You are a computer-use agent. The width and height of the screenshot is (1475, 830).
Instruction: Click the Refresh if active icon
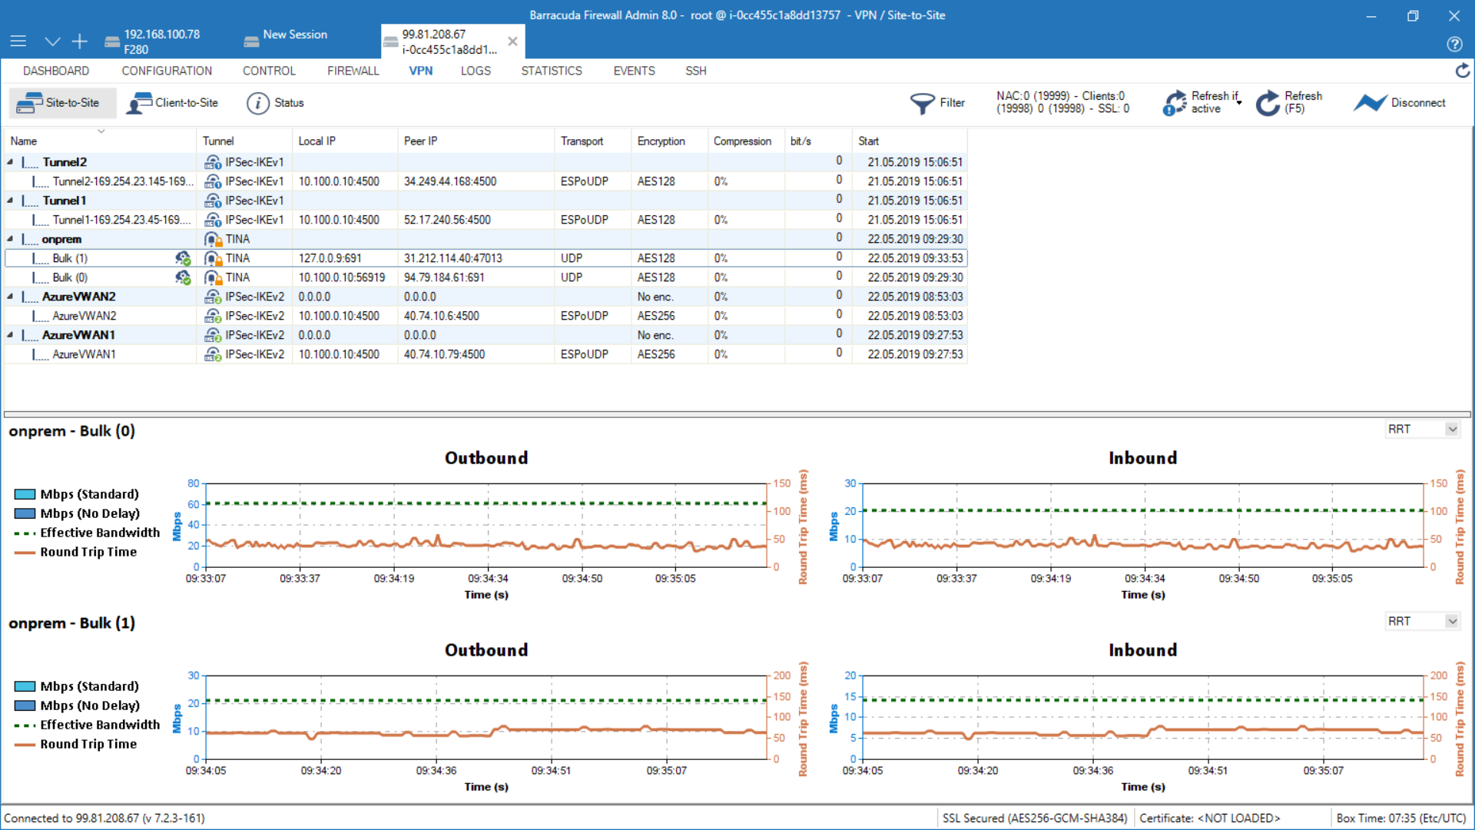(1175, 103)
